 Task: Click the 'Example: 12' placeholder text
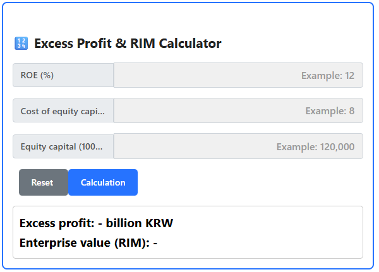[x=327, y=75]
